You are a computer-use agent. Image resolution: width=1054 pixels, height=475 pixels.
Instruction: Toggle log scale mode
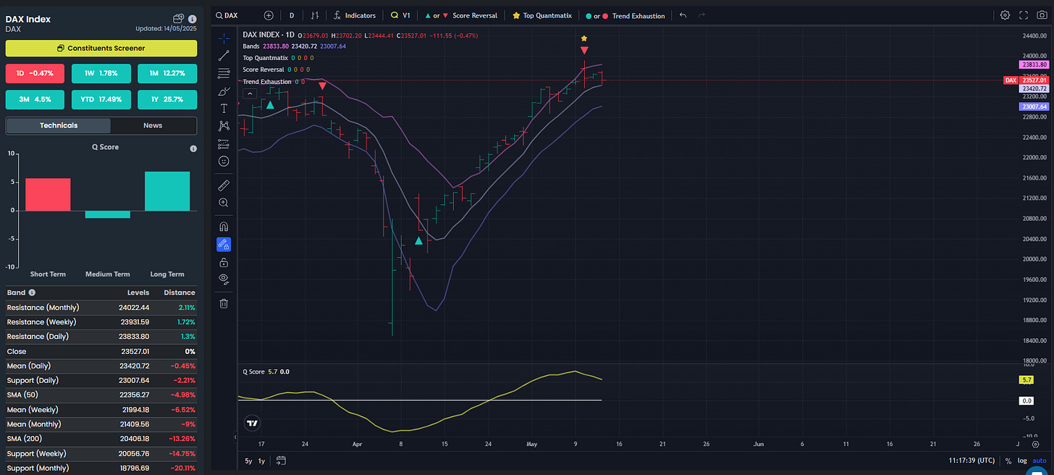[1022, 461]
